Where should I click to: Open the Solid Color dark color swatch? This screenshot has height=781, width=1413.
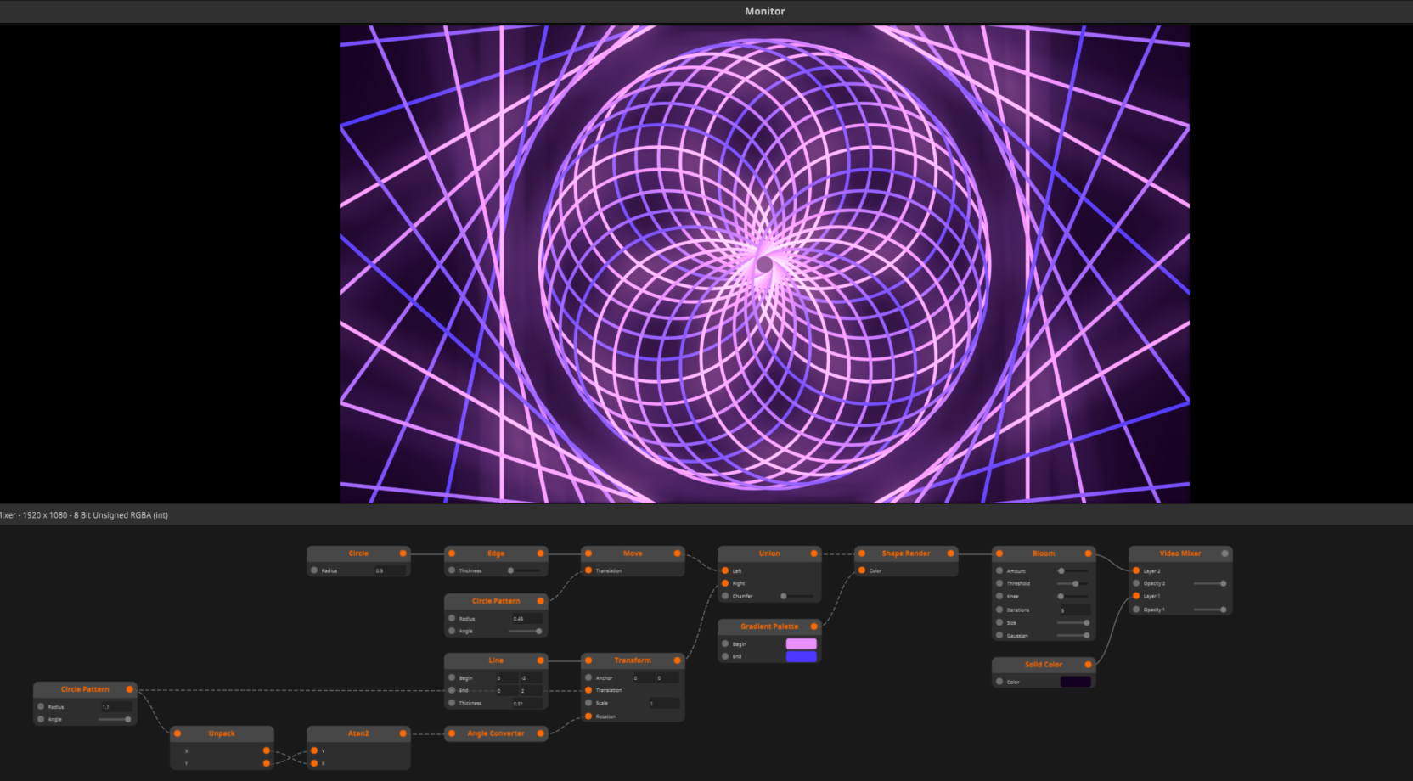1076,682
